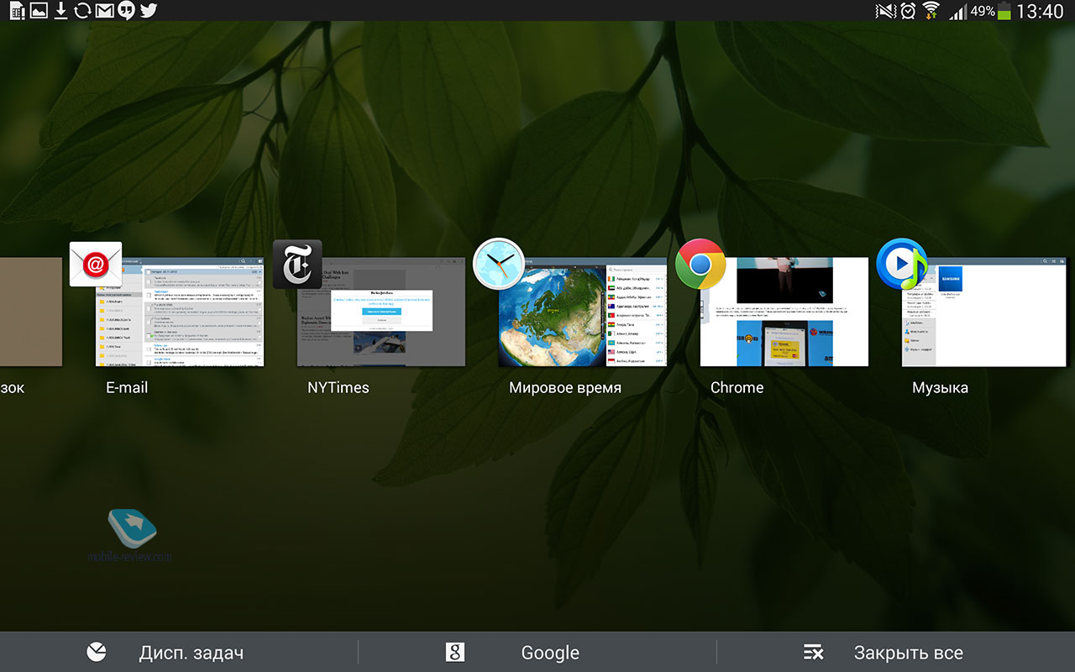Click the task manager pie icon

click(x=97, y=653)
